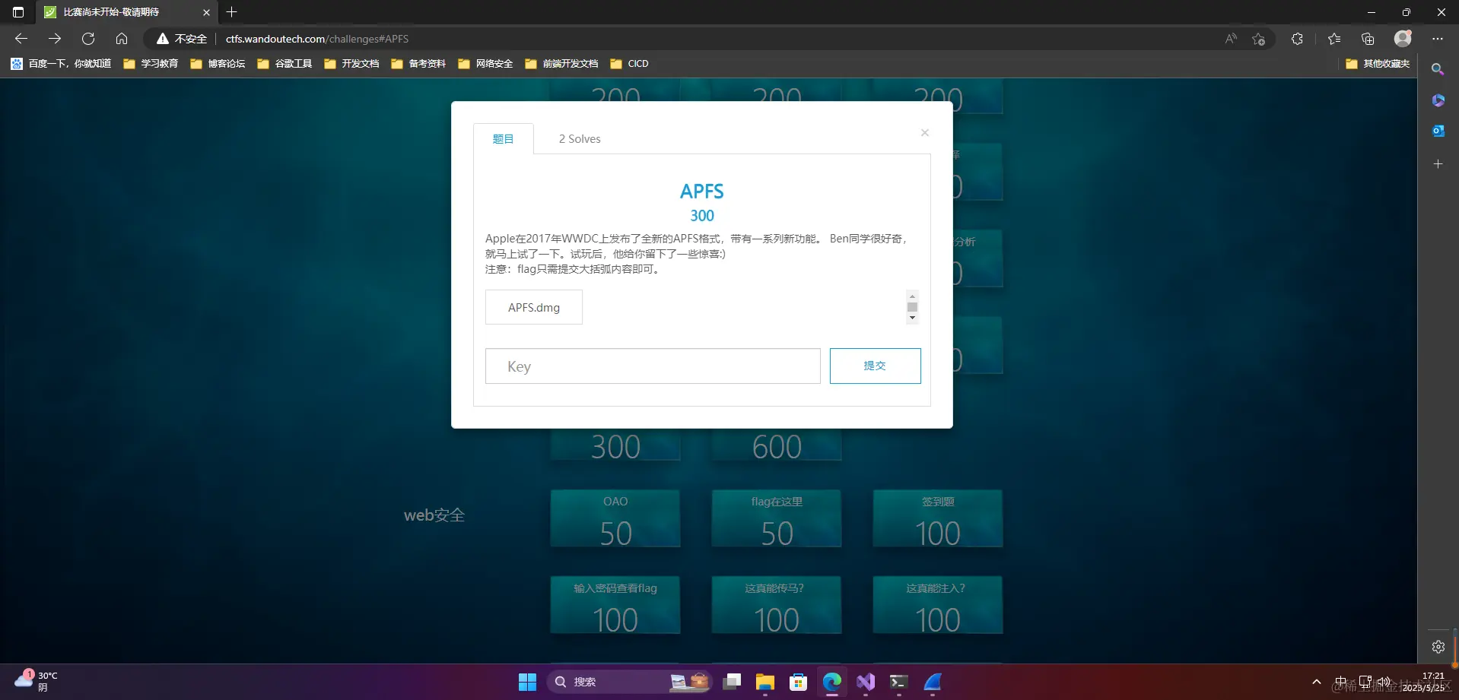
Task: Open the 签到题 100 challenge card
Action: click(937, 518)
